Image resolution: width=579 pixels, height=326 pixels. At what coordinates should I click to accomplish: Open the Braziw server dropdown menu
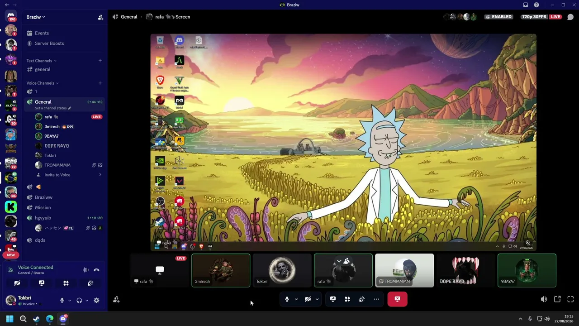[36, 17]
